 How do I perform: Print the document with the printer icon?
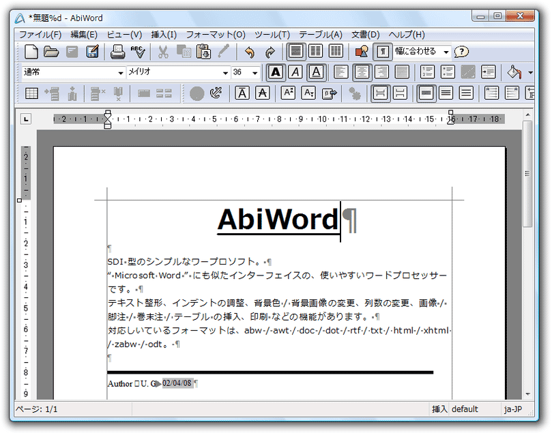pyautogui.click(x=117, y=52)
